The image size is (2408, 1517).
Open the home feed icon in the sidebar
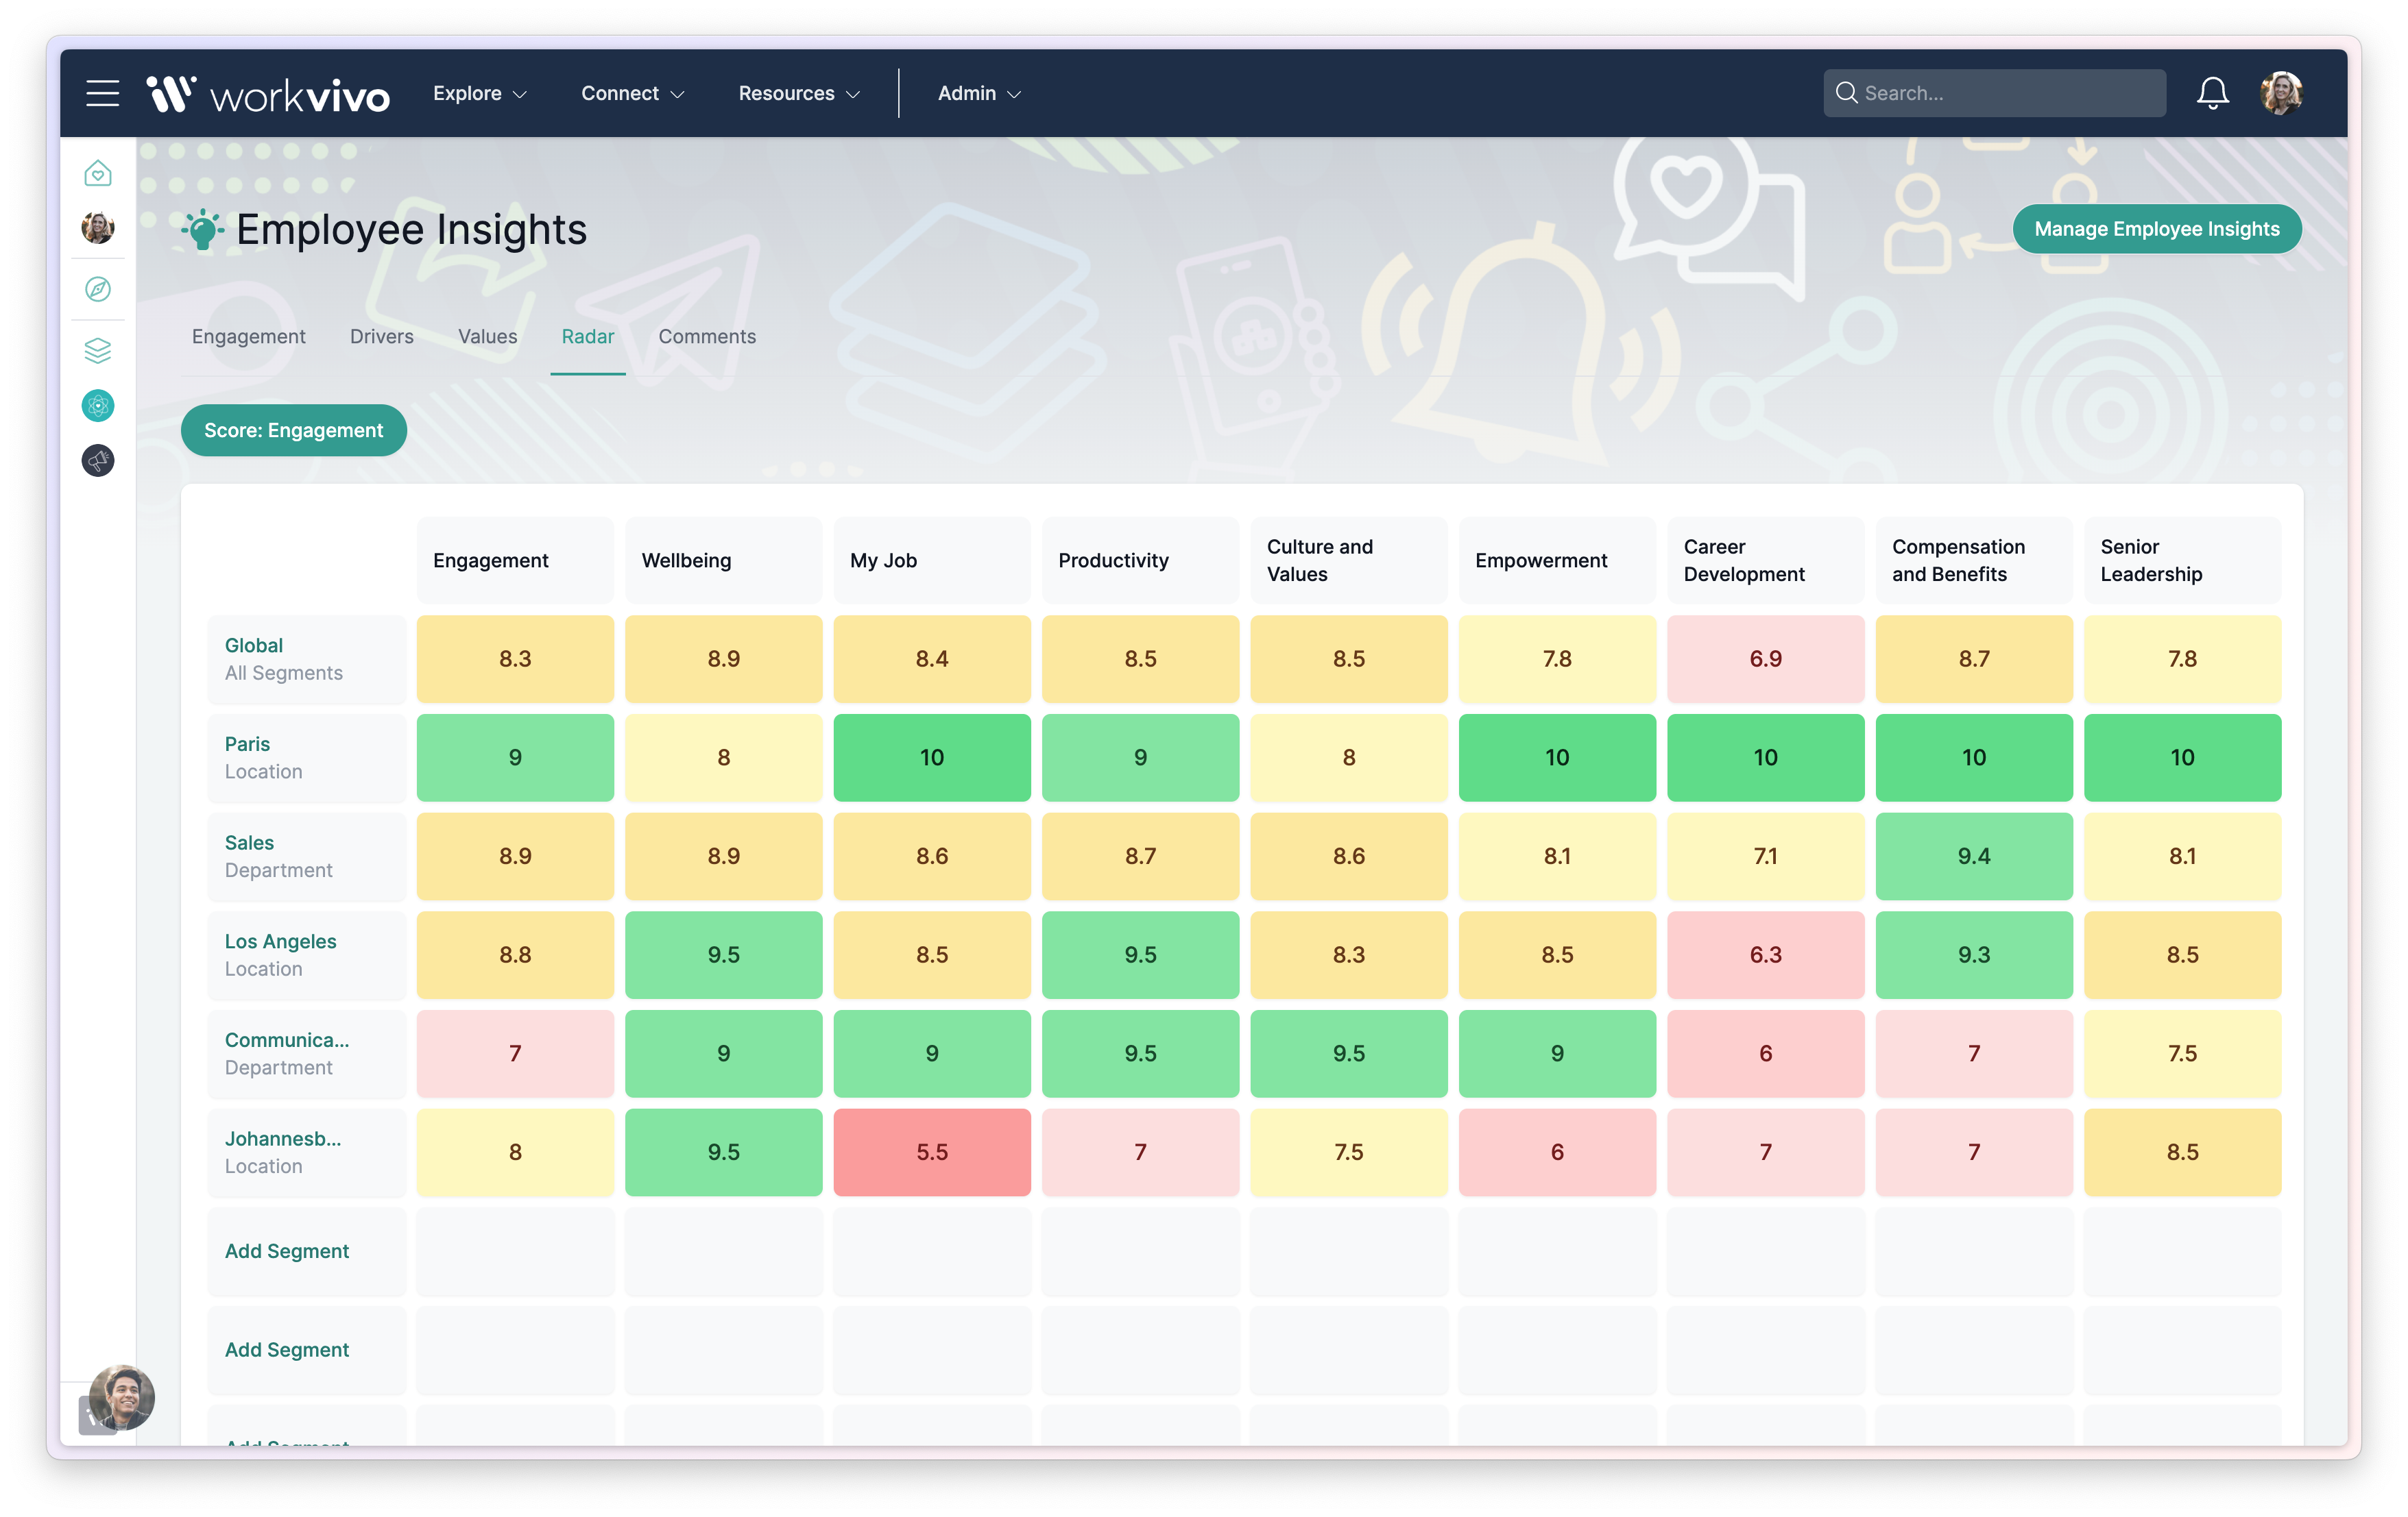(x=97, y=172)
